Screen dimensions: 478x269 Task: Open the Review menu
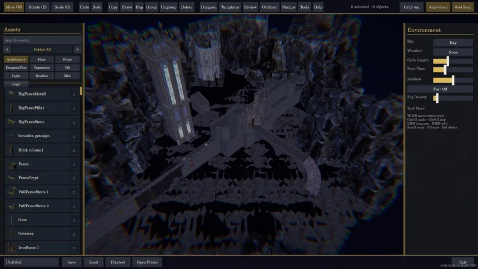click(x=250, y=7)
